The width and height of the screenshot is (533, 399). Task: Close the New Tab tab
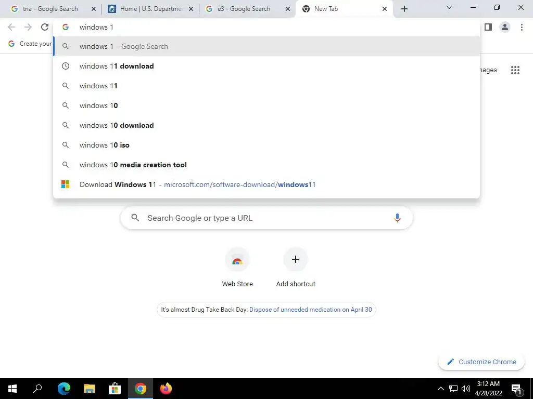point(385,9)
